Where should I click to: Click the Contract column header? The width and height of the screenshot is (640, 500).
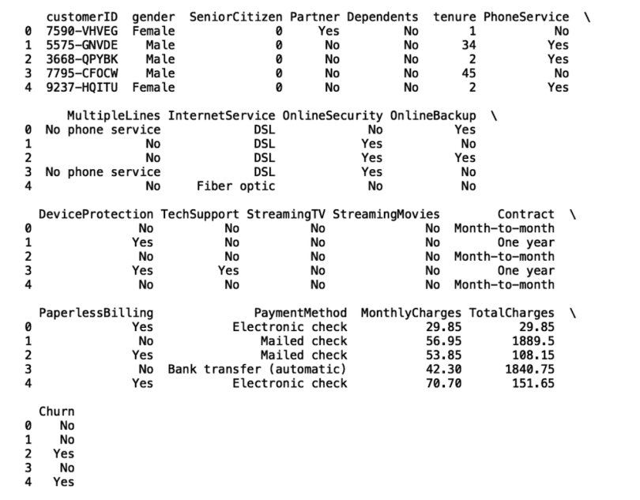tap(525, 214)
